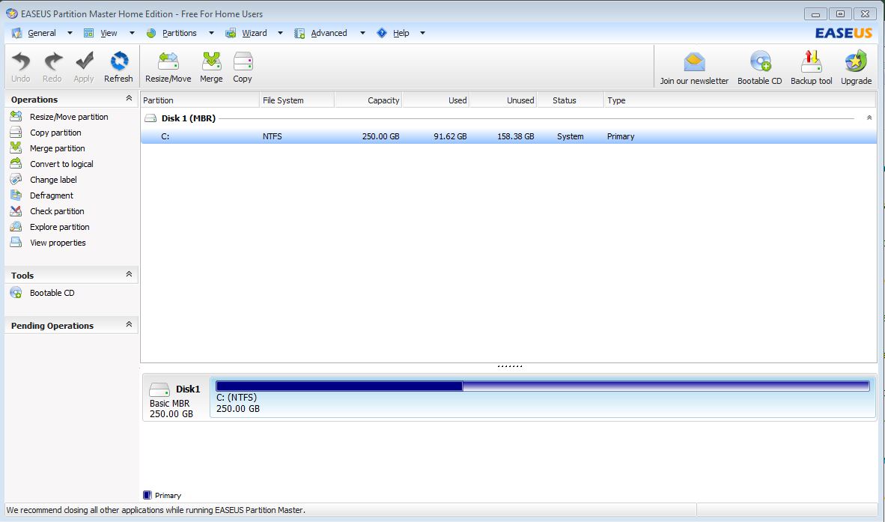Sort by the Type column header
885x522 pixels.
click(740, 100)
